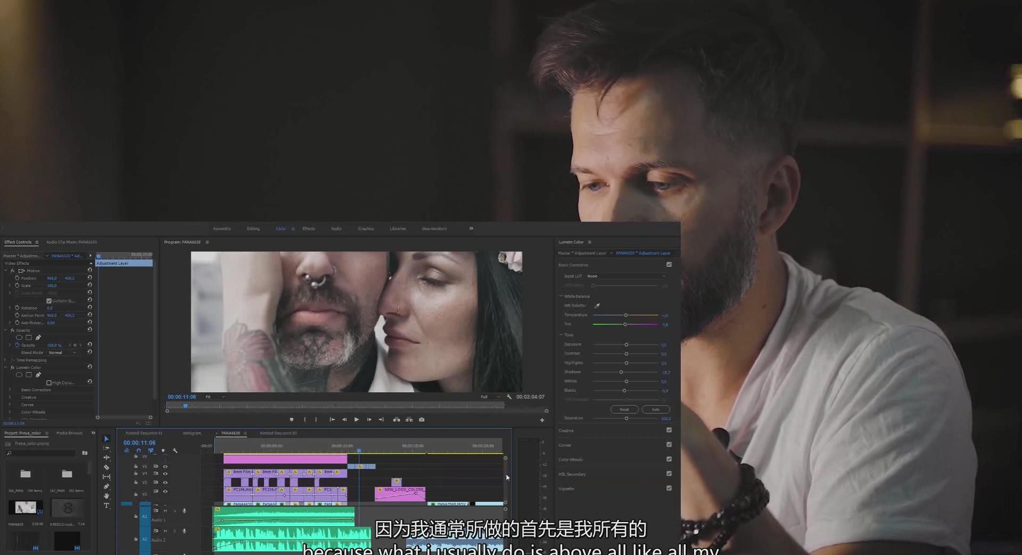Uncheck the Vignette section checkbox
The image size is (1022, 555).
pos(669,488)
